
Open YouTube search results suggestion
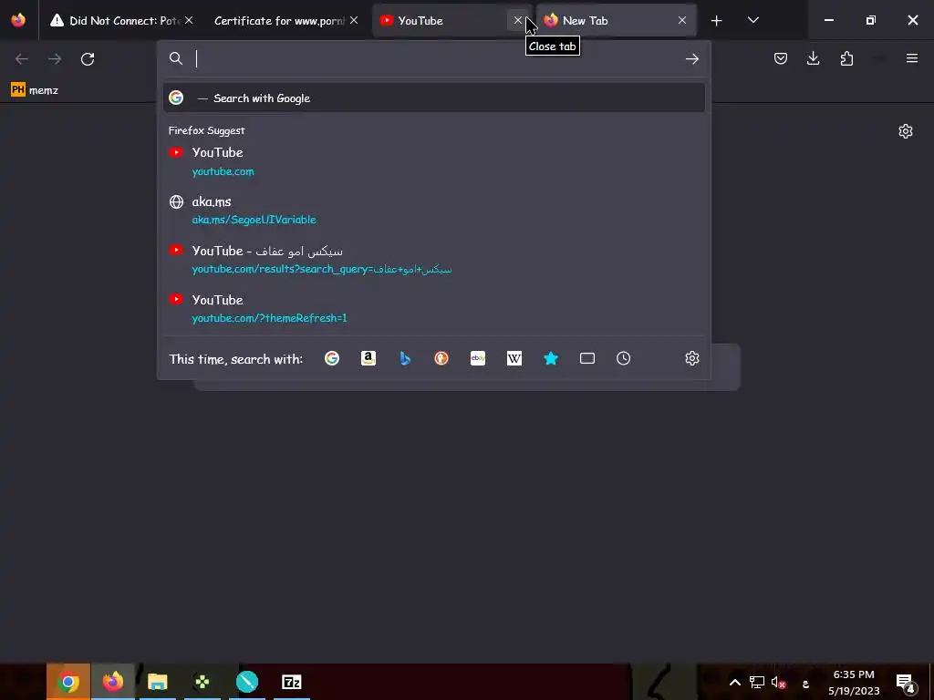point(433,260)
